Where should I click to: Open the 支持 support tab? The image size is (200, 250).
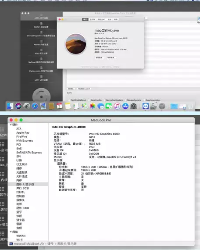click(x=109, y=19)
